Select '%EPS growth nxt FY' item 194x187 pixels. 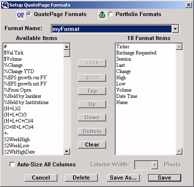point(33,84)
